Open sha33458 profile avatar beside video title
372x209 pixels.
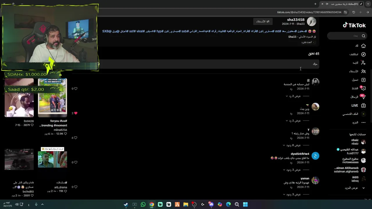coord(312,21)
